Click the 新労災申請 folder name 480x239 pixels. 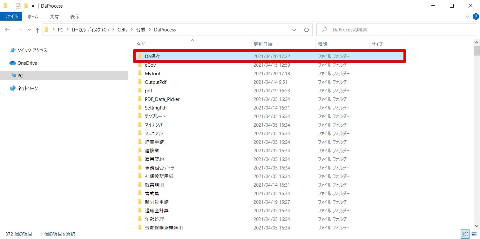157,202
